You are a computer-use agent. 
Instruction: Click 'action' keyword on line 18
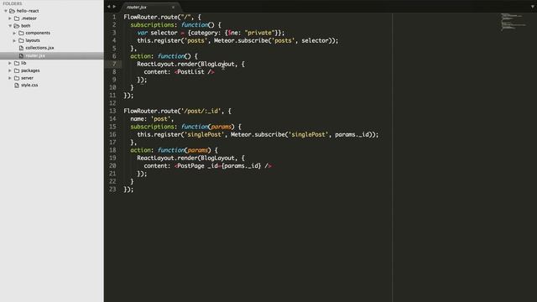(140, 150)
